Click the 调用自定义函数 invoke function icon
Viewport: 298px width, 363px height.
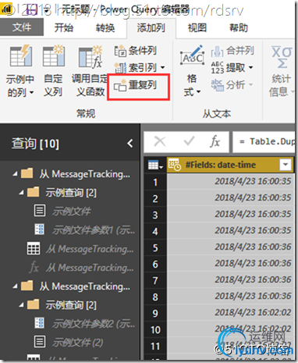[90, 57]
